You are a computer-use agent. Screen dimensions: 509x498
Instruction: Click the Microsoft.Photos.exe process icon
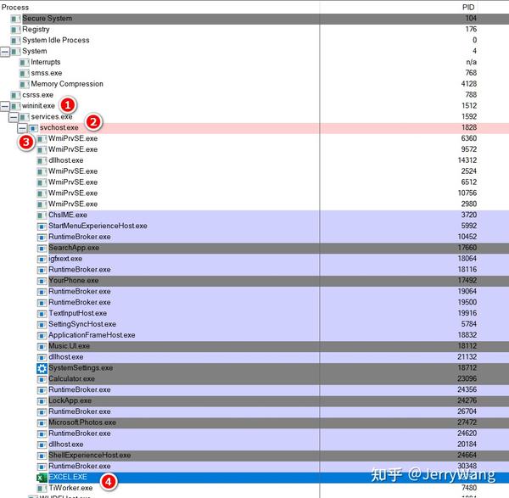pos(42,423)
